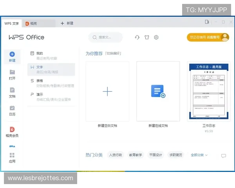
Task: Click the S 表格 category icon
Action: click(x=32, y=81)
